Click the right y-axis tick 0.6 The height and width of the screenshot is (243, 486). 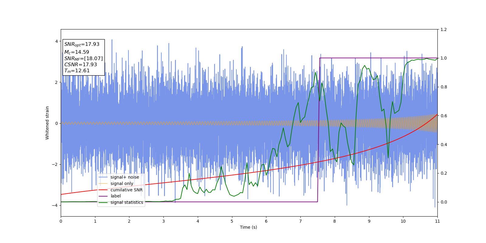pyautogui.click(x=443, y=116)
